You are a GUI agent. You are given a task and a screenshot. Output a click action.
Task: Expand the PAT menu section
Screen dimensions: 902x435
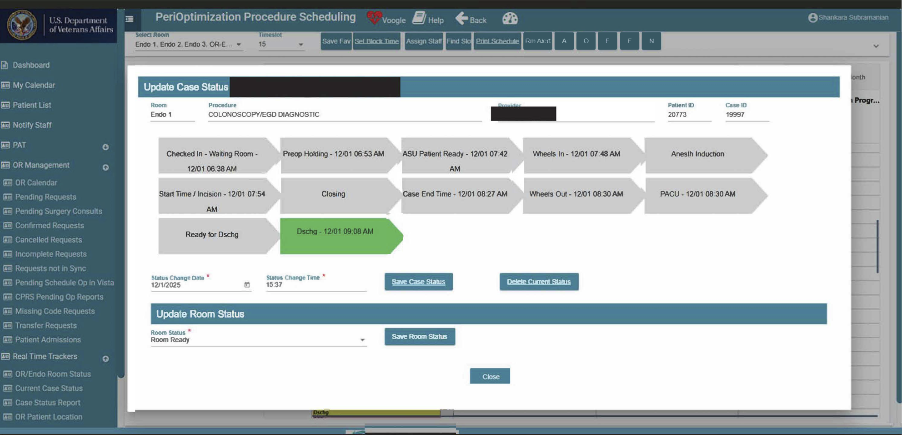(105, 147)
